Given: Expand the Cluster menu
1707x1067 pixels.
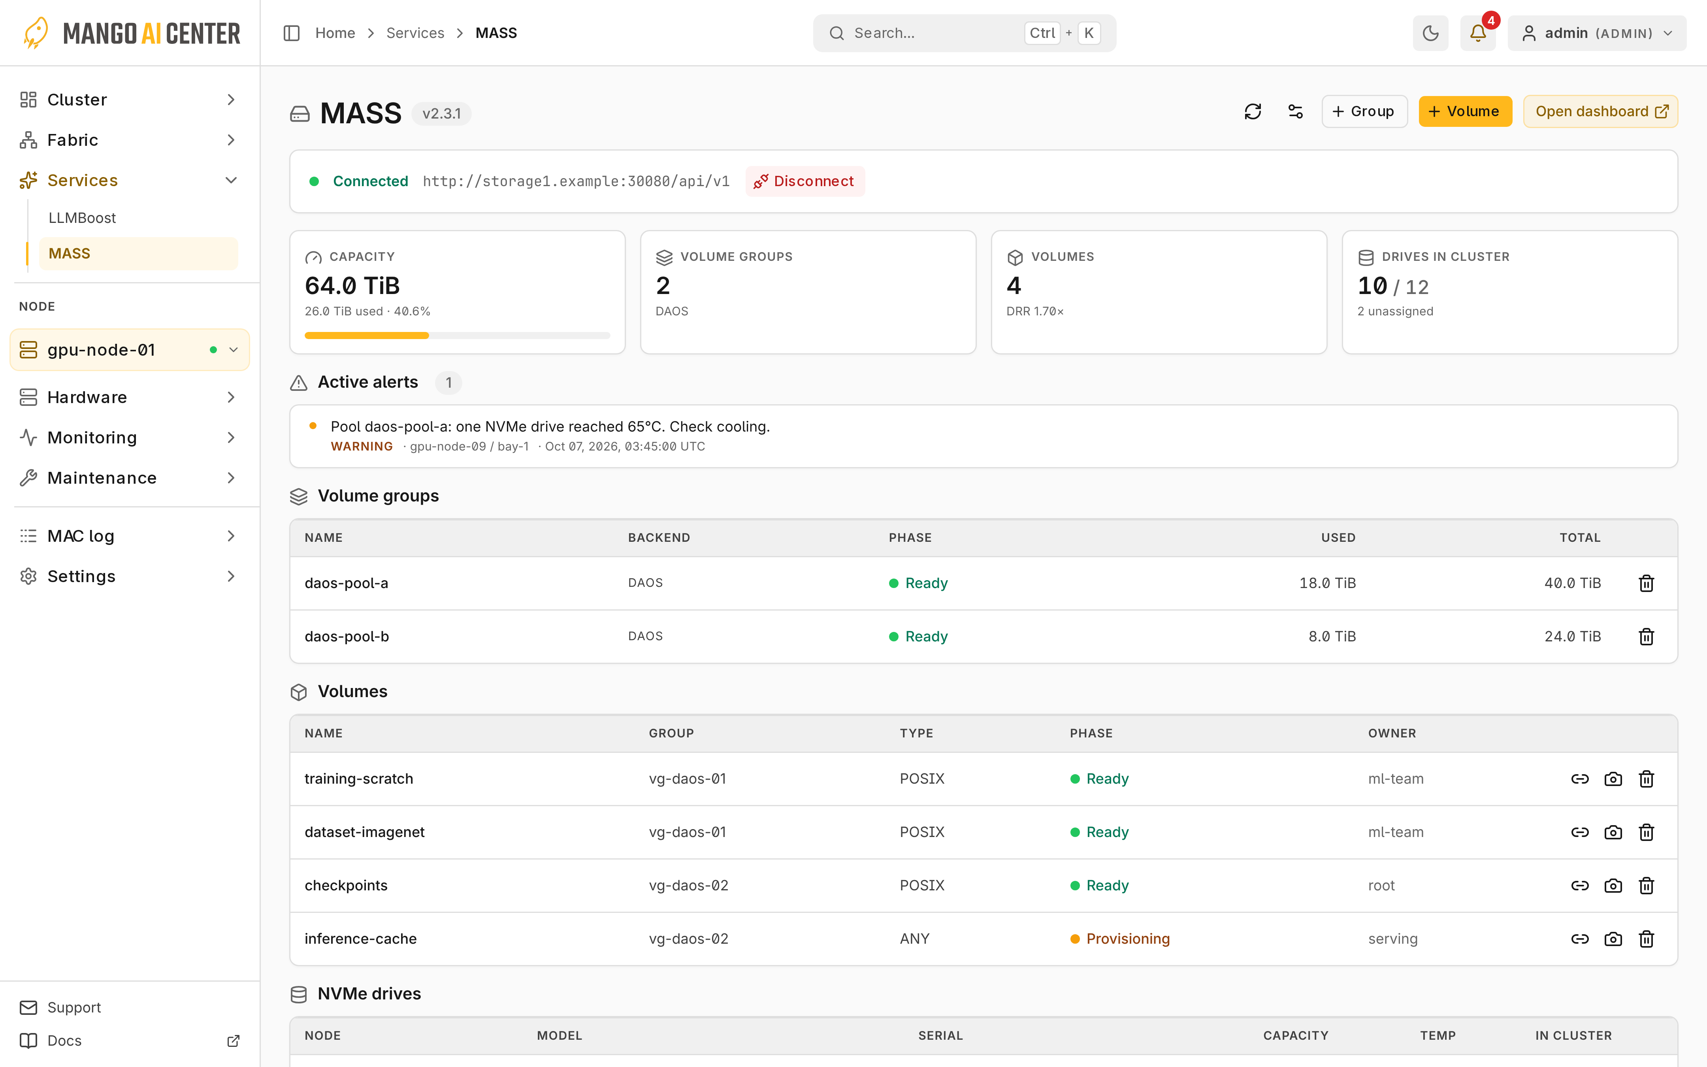Looking at the screenshot, I should (130, 100).
